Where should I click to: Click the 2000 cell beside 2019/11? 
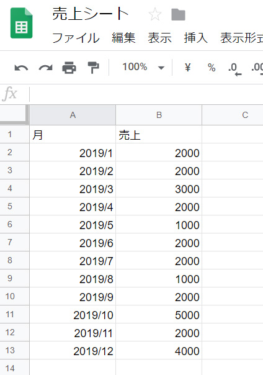pyautogui.click(x=159, y=332)
